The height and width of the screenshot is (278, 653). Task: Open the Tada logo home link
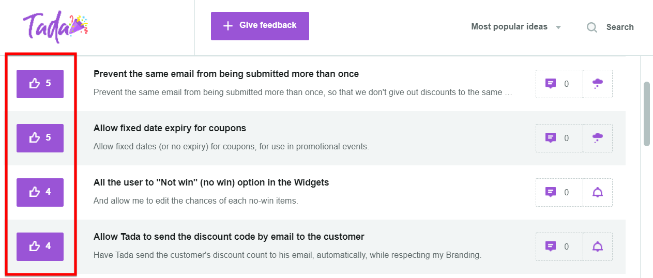coord(55,27)
